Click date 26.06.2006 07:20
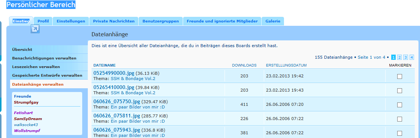The width and height of the screenshot is (420, 138). coord(285,104)
